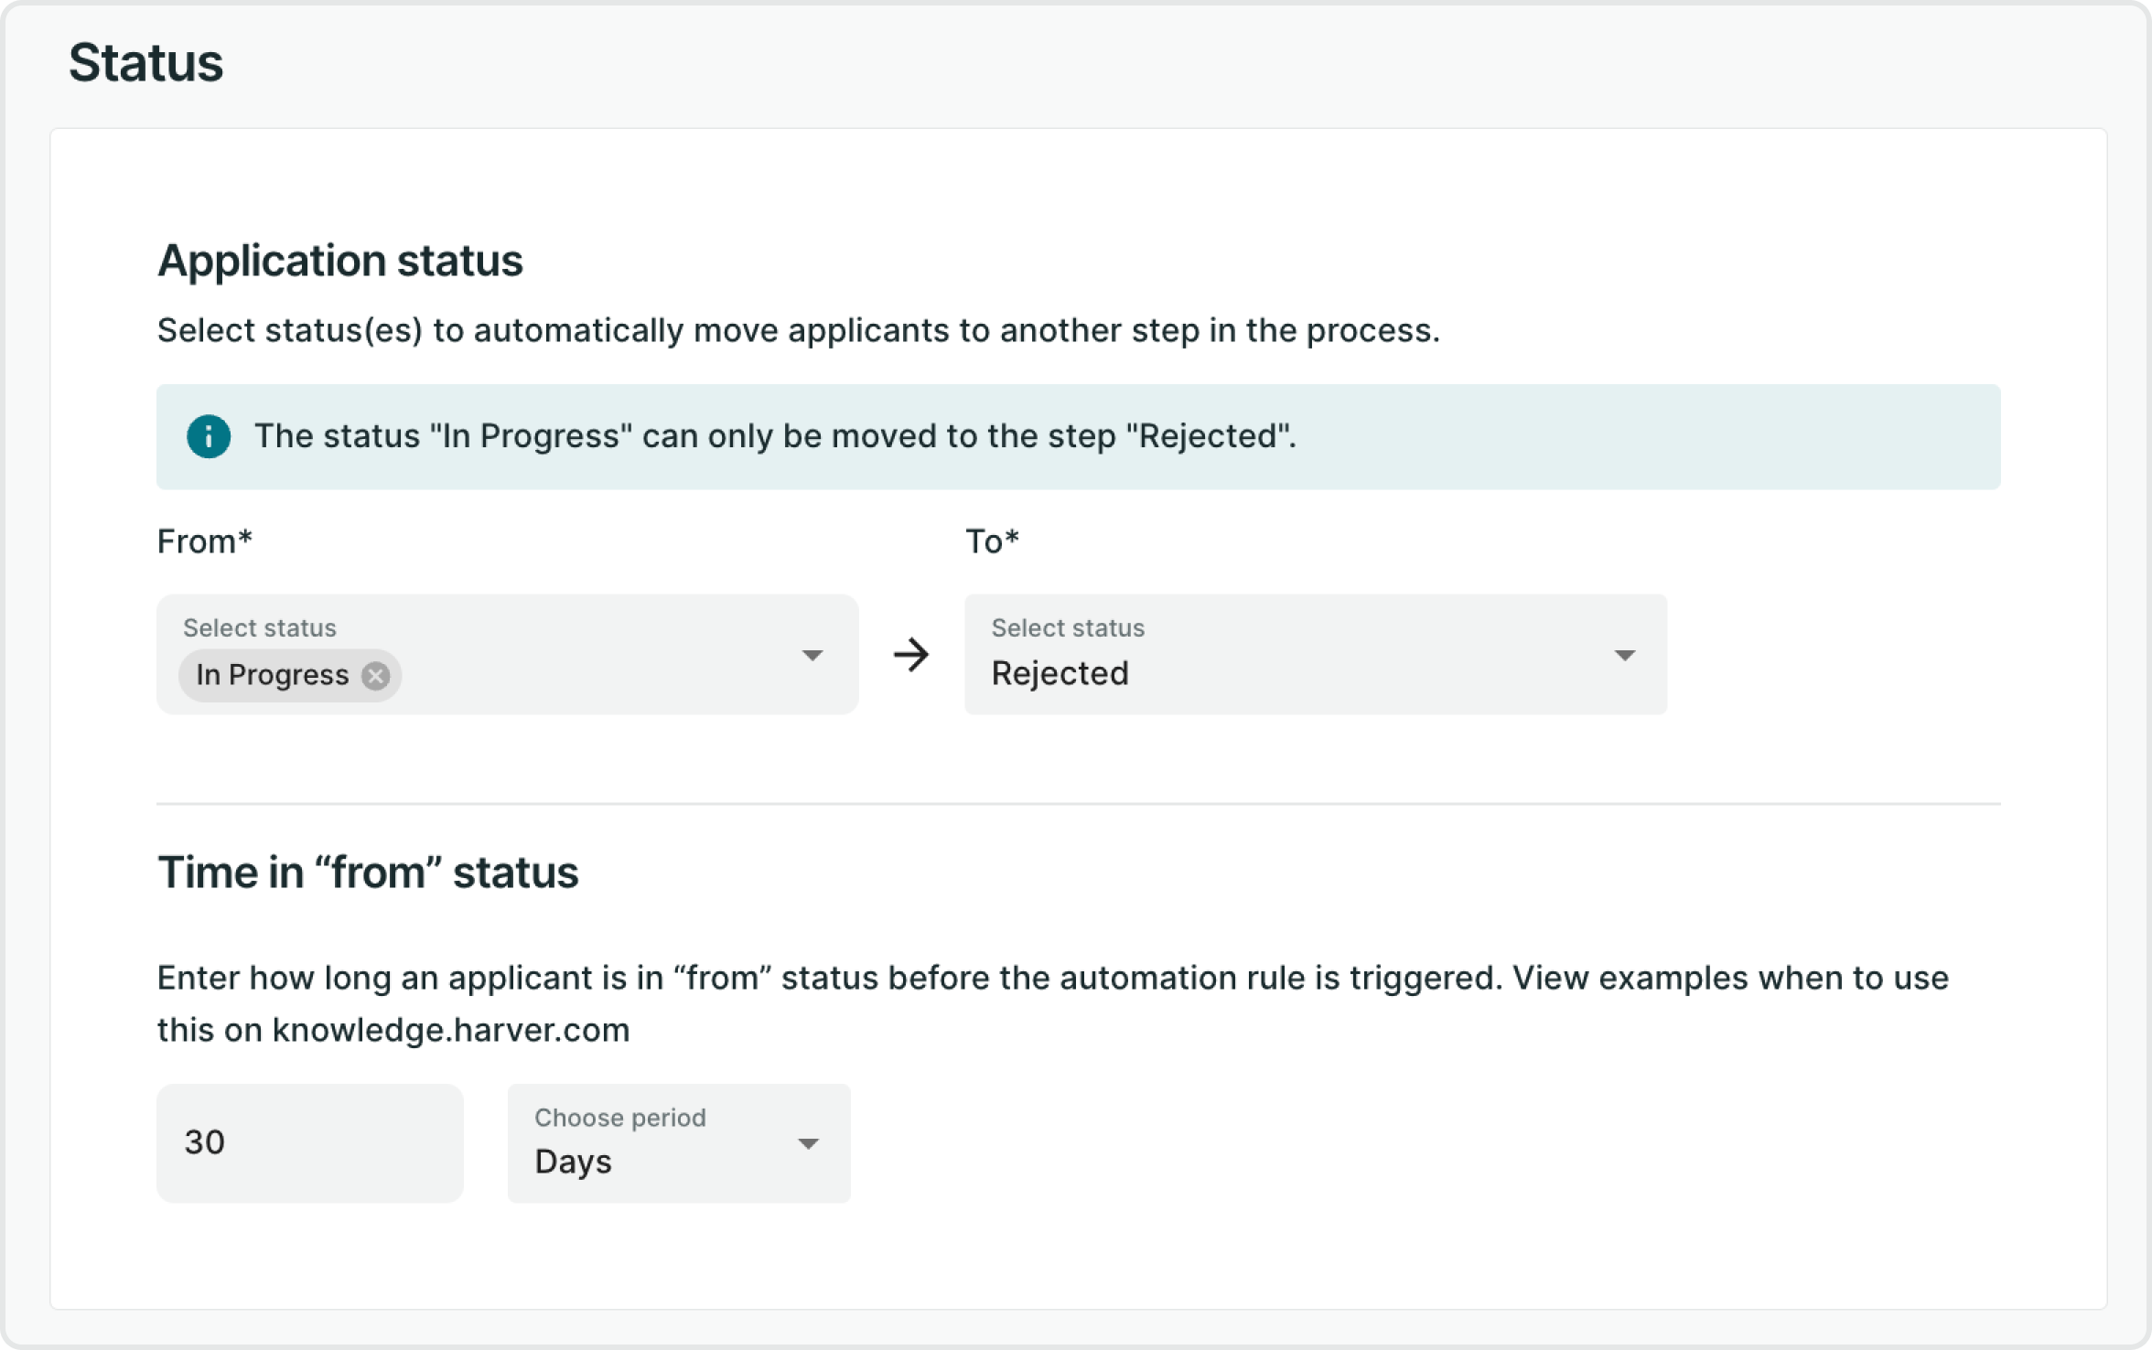2152x1350 pixels.
Task: Click the Status page title
Action: [145, 63]
